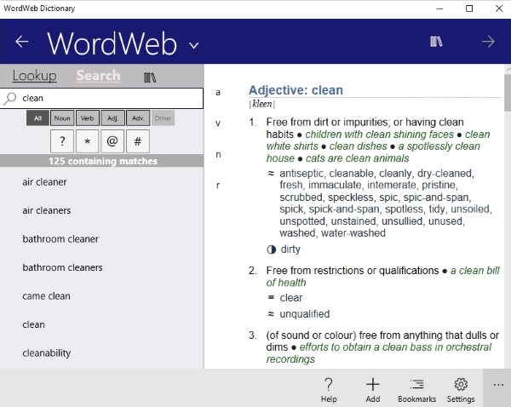
Task: Toggle the Noun filter
Action: pyautogui.click(x=61, y=118)
